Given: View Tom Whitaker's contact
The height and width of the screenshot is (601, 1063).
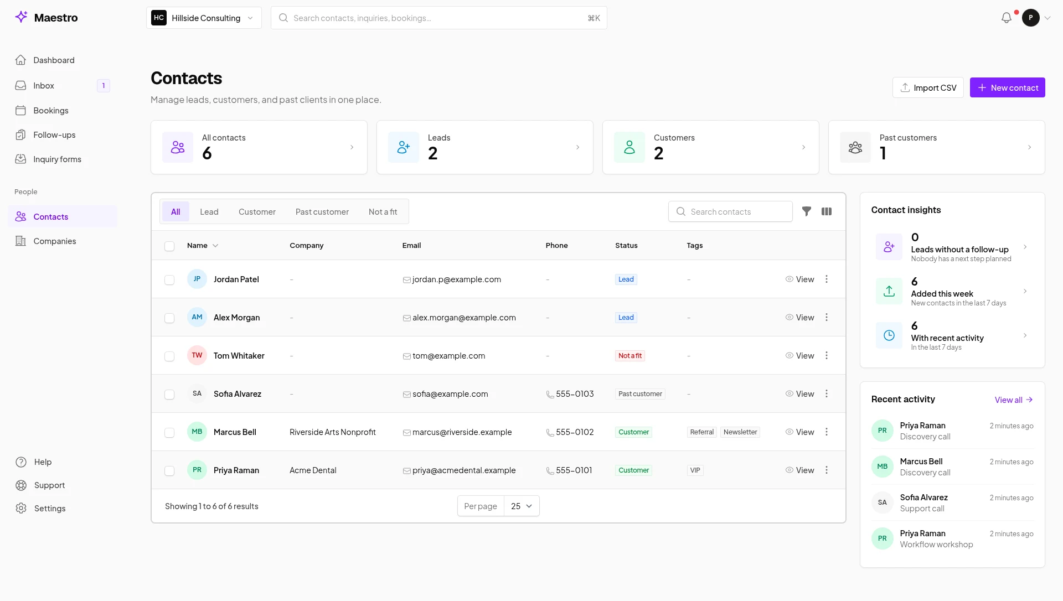Looking at the screenshot, I should tap(799, 355).
